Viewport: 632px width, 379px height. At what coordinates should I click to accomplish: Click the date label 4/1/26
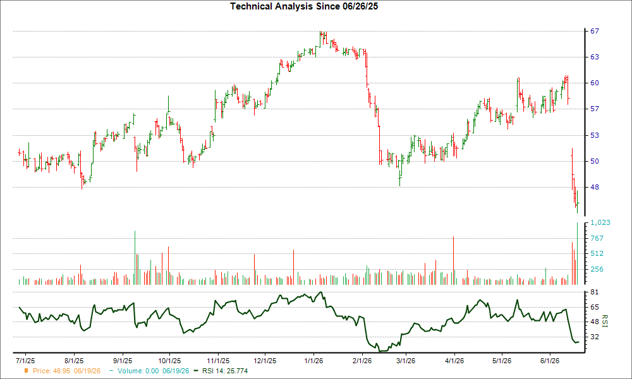(454, 361)
